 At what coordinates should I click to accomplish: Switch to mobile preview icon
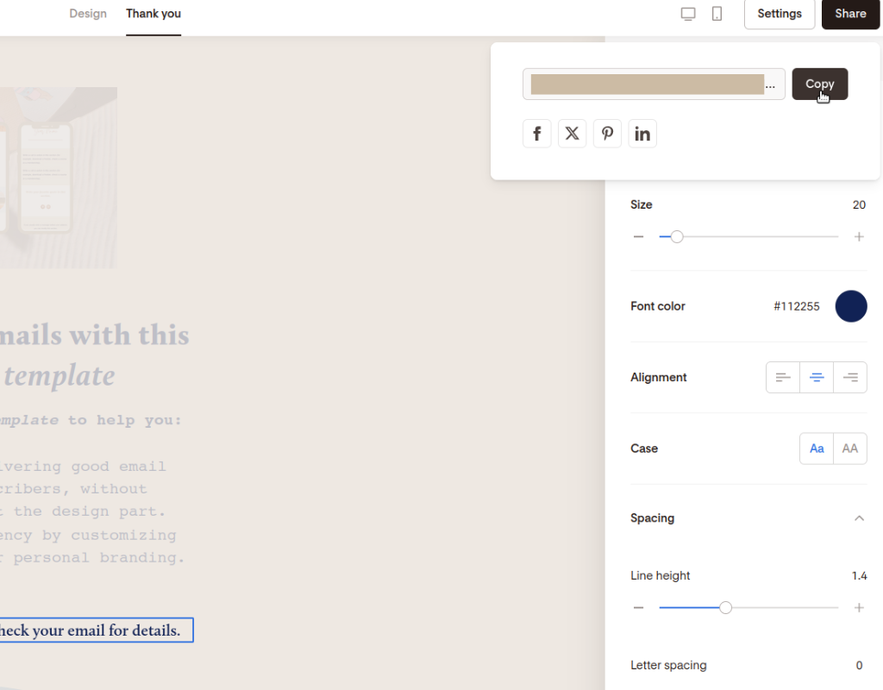(717, 14)
